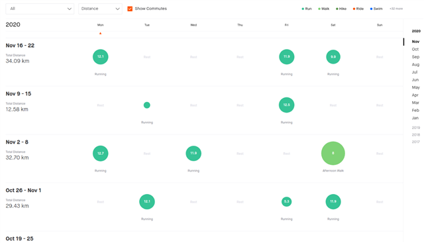424x243 pixels.
Task: Select 2020 in the side navigator
Action: (416, 31)
